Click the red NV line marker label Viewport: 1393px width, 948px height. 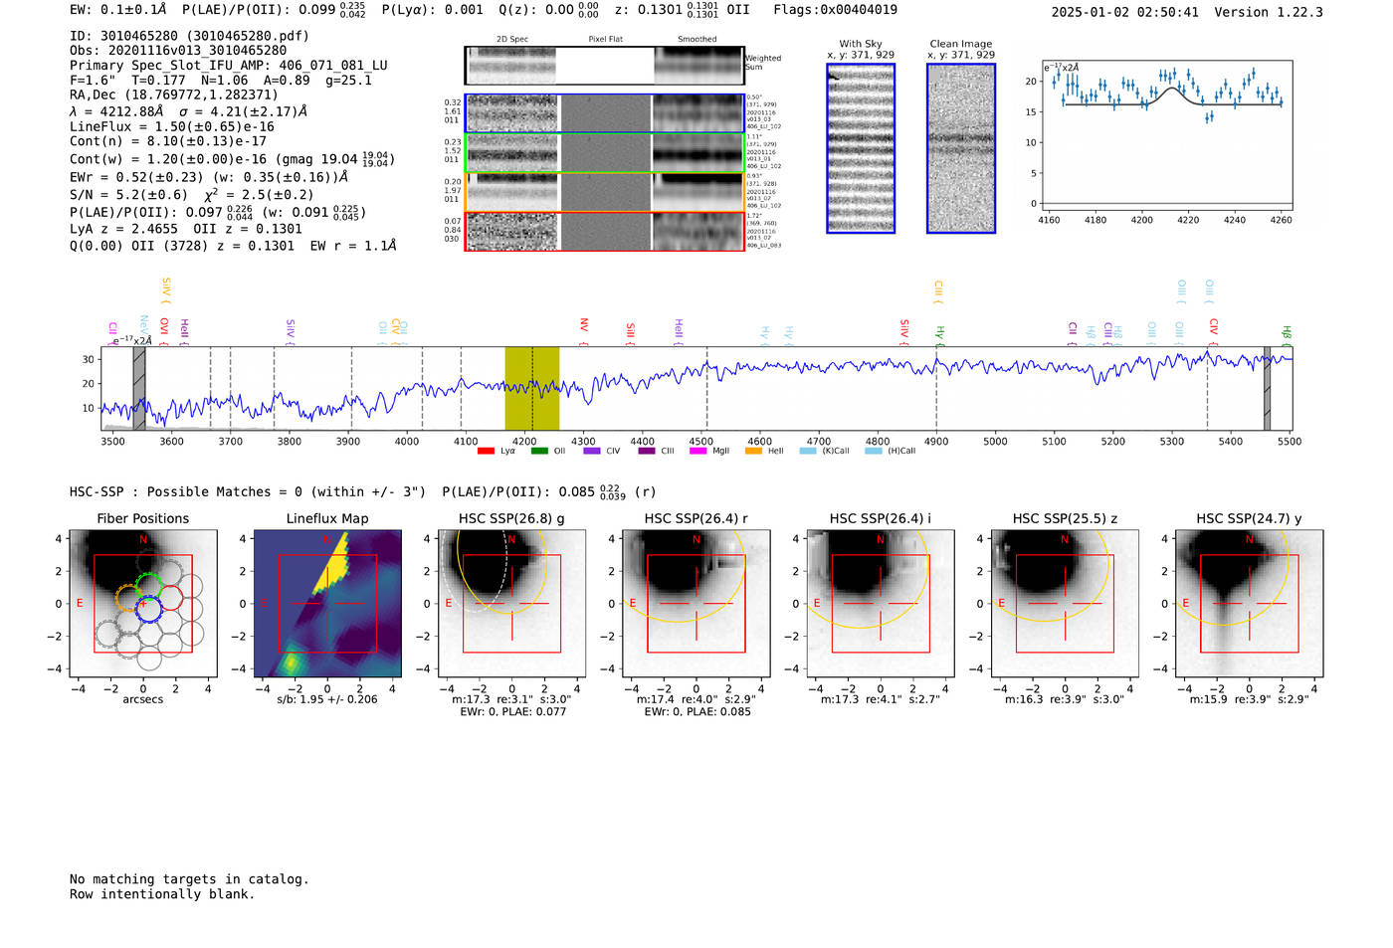(x=584, y=325)
